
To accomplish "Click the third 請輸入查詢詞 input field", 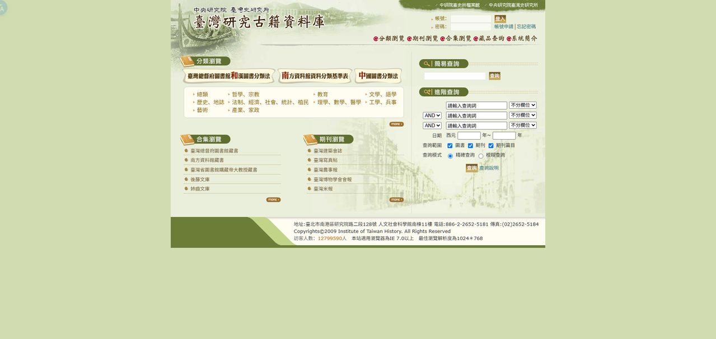I will coord(476,126).
